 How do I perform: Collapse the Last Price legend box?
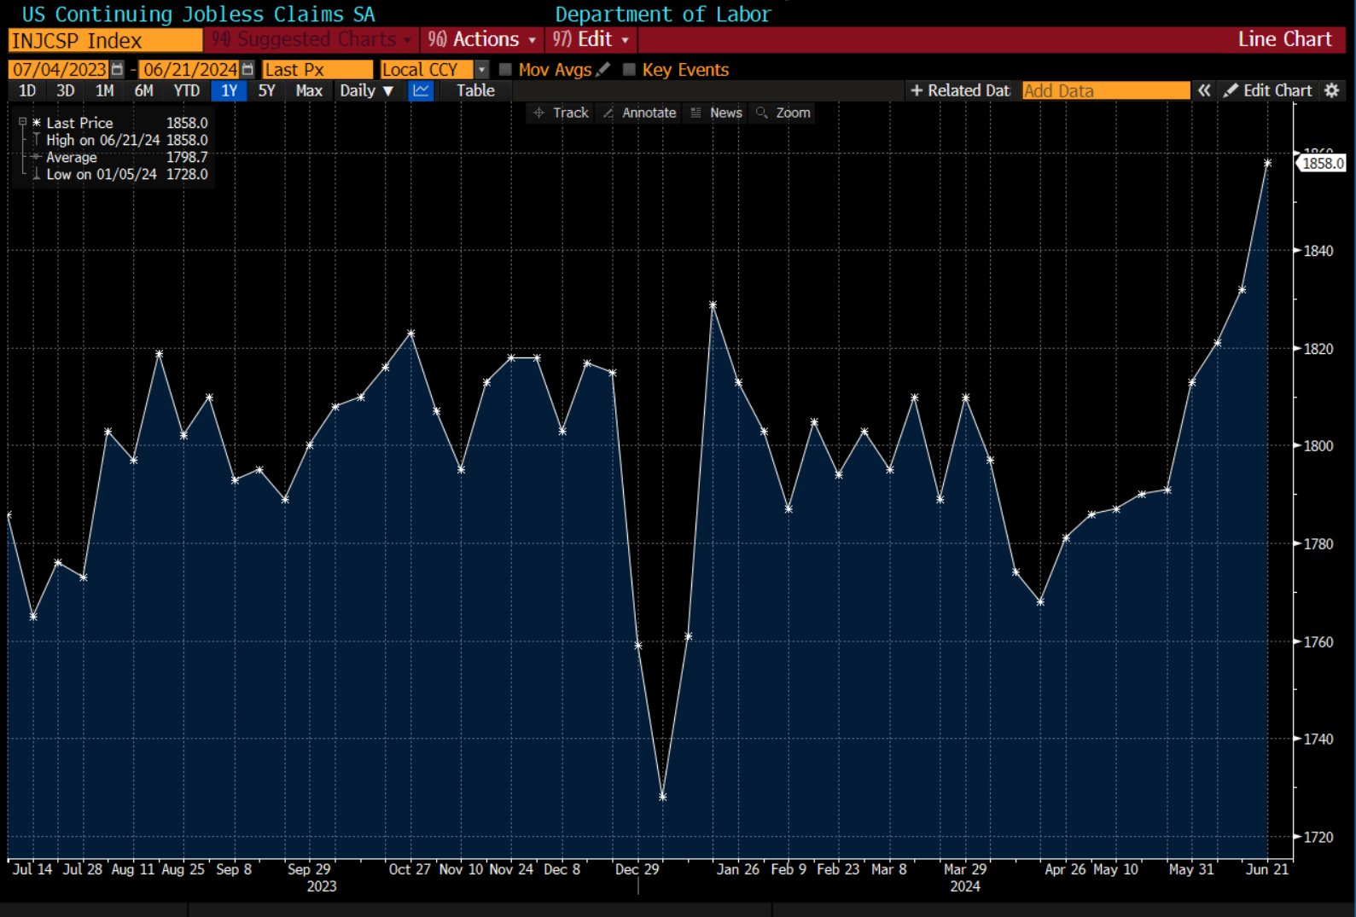[x=23, y=122]
